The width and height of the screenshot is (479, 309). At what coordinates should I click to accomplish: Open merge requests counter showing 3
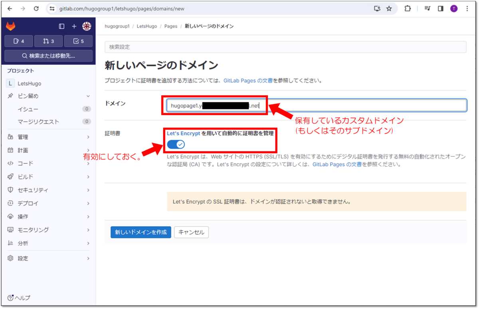click(x=48, y=41)
